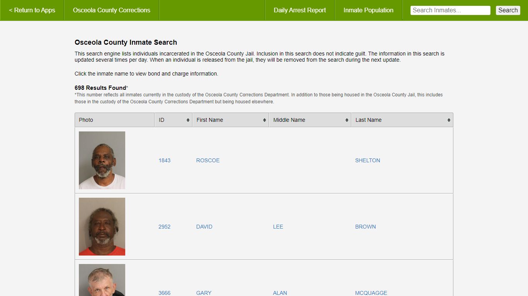528x296 pixels.
Task: Open the Daily Arrest Report
Action: pyautogui.click(x=300, y=10)
